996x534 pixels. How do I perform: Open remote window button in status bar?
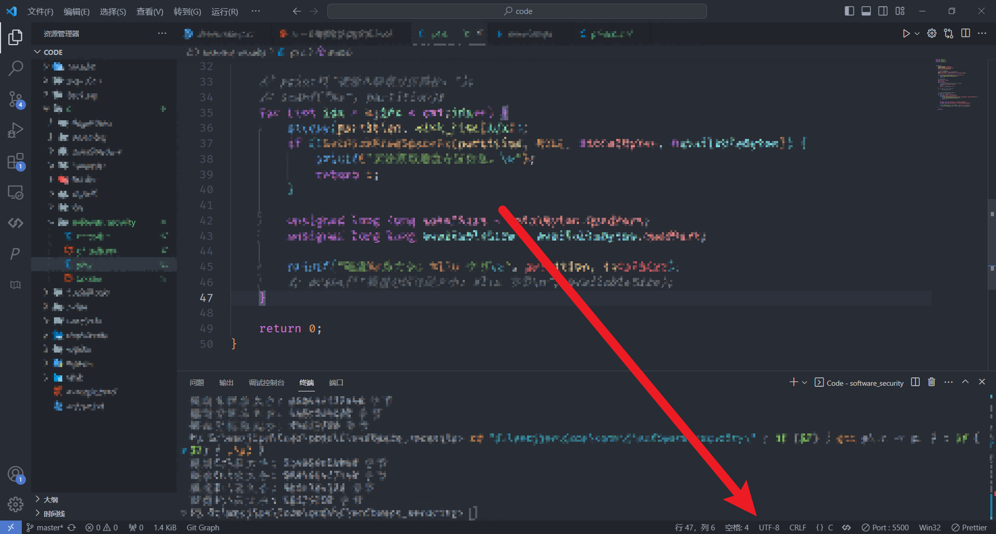pos(11,527)
